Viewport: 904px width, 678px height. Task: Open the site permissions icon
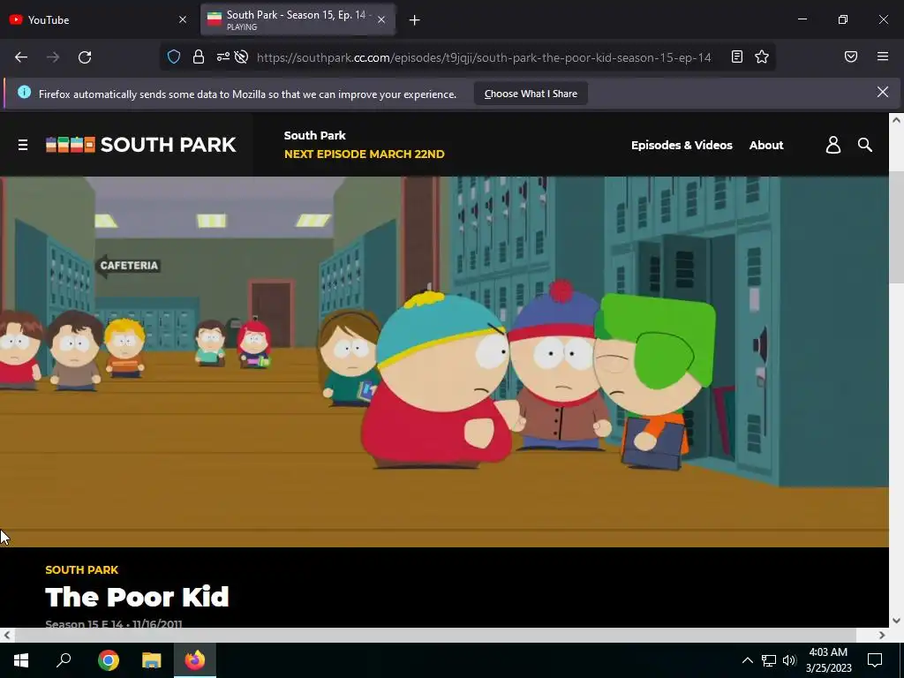(223, 56)
